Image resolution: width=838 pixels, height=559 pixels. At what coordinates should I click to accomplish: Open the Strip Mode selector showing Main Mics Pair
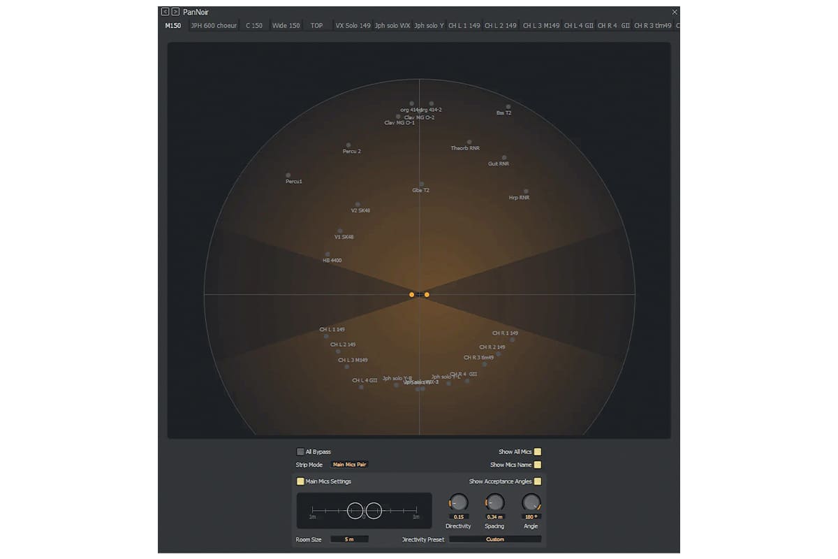(349, 465)
